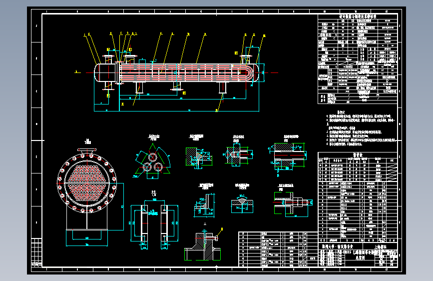Click the fillet weld corner detail
The height and width of the screenshot is (281, 433).
205,205
